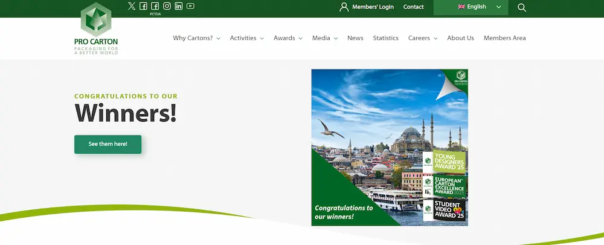
Task: Click the Pro Carton corner logo on banner image
Action: 461,76
